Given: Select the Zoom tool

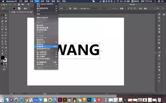Looking at the screenshot, I should coord(6,54).
